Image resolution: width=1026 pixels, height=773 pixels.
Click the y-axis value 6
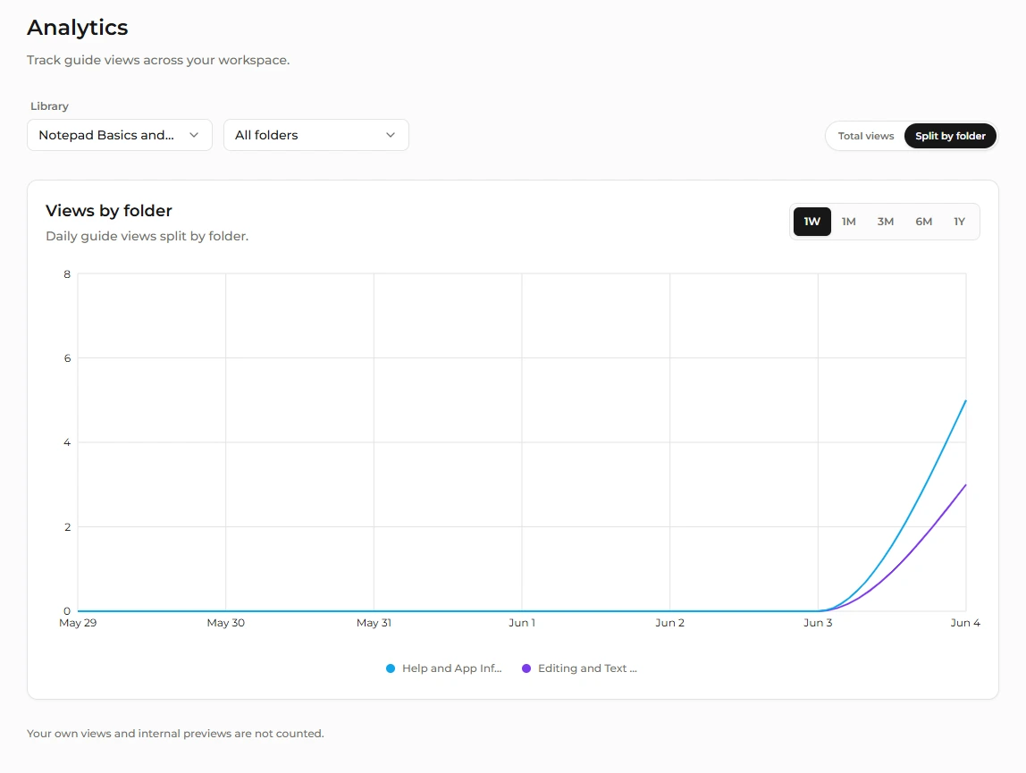67,358
